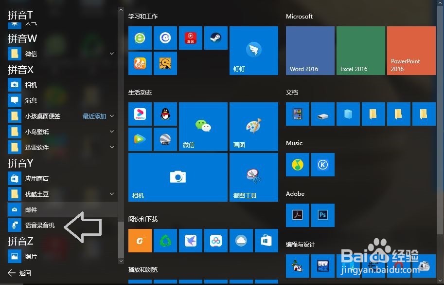The width and height of the screenshot is (444, 285).
Task: Open 邮件 in the app list
Action: [x=62, y=209]
